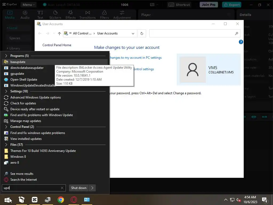
Task: Collapse the Programs (5) group
Action: click(x=6, y=56)
